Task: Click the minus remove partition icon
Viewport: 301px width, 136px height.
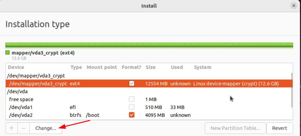Action: click(x=24, y=128)
